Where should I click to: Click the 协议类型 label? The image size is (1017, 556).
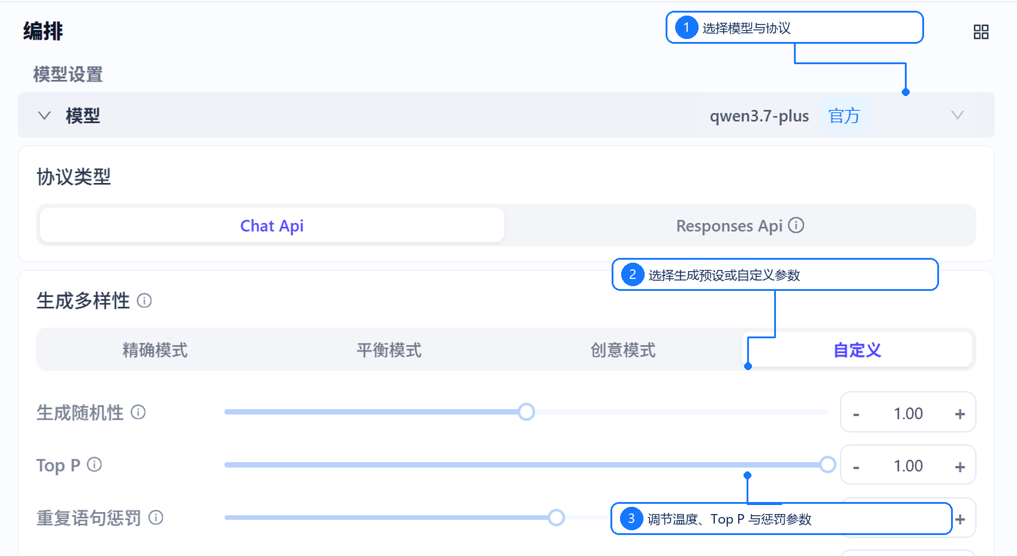tap(74, 176)
